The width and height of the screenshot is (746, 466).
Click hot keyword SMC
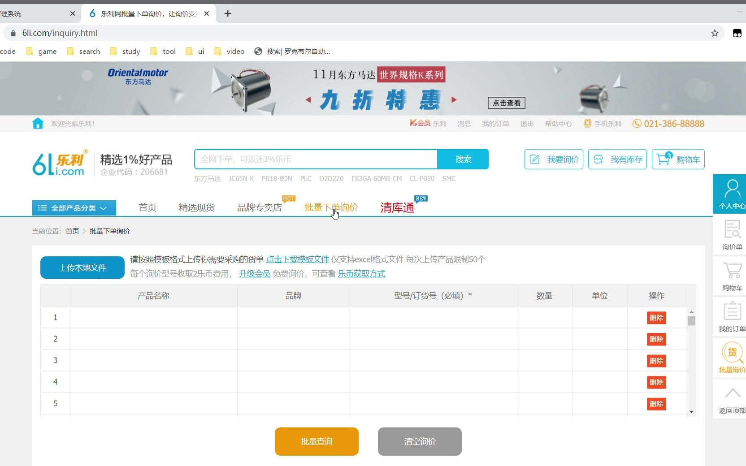point(449,178)
